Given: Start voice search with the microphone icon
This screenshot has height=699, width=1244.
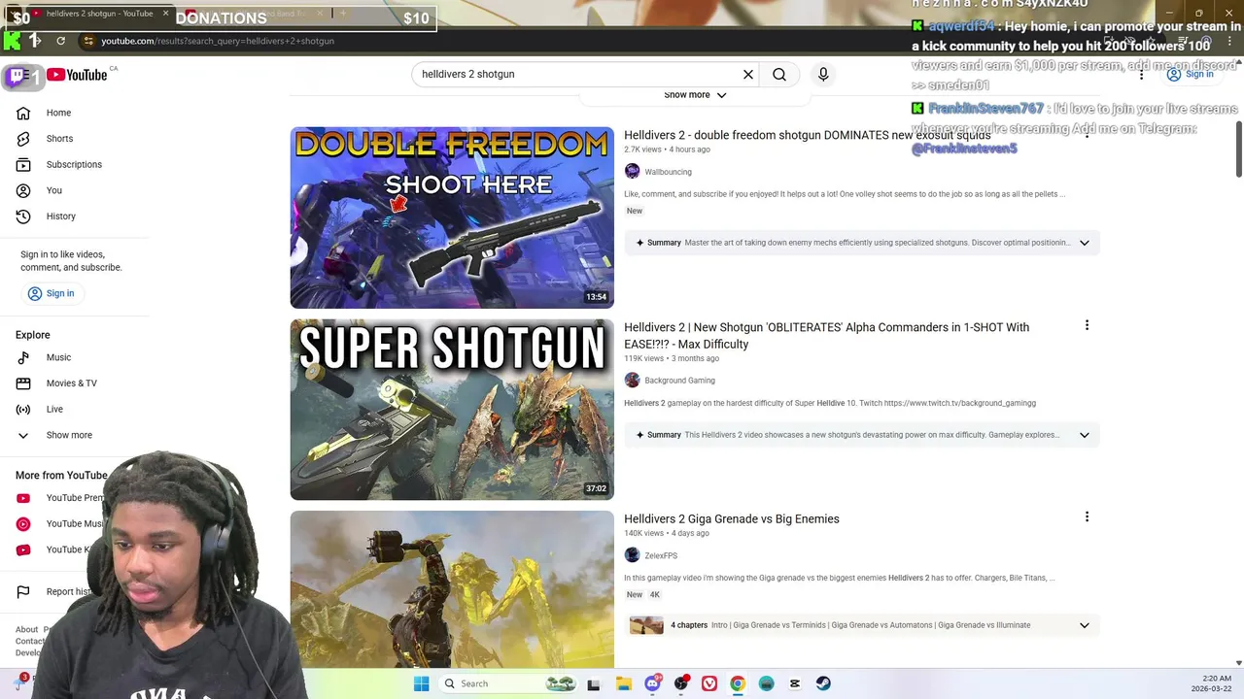Looking at the screenshot, I should pyautogui.click(x=823, y=74).
